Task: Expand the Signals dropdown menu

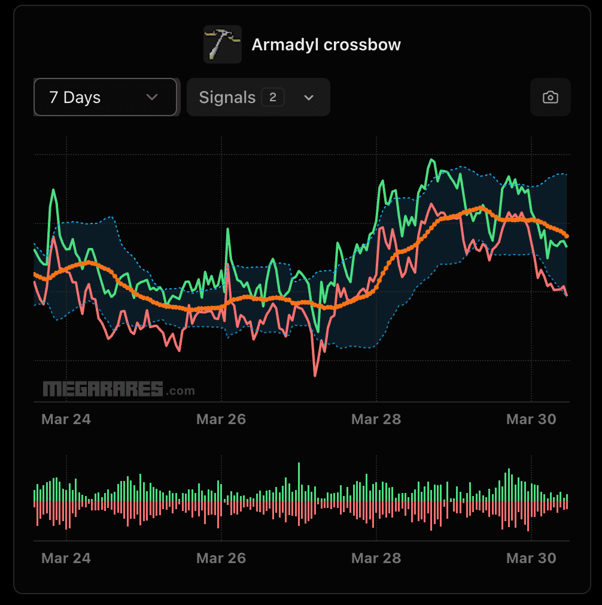Action: pos(309,97)
